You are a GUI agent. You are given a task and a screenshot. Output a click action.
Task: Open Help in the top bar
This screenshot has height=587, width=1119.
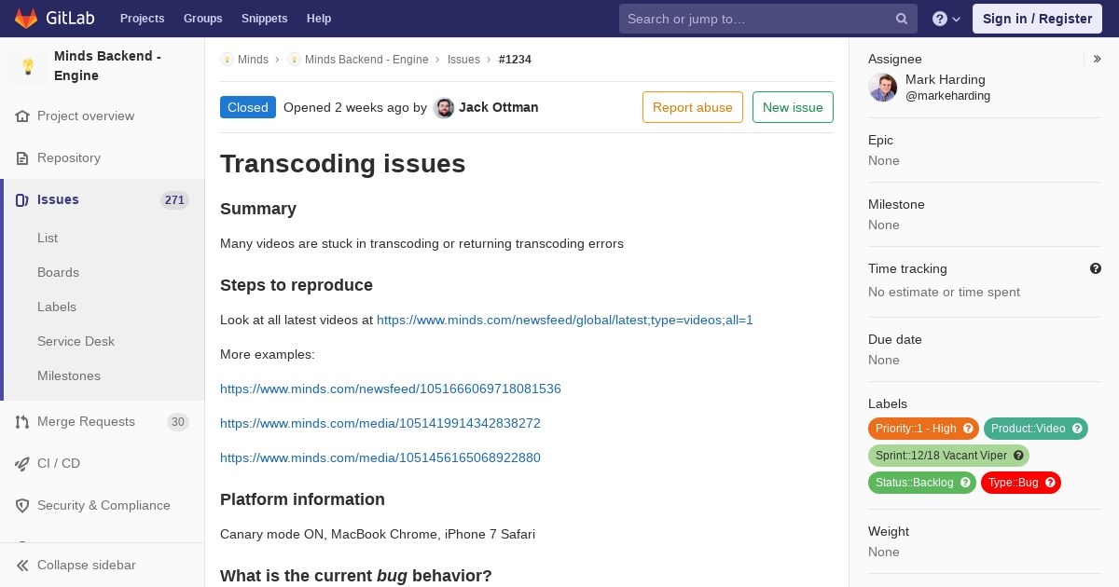(x=319, y=19)
